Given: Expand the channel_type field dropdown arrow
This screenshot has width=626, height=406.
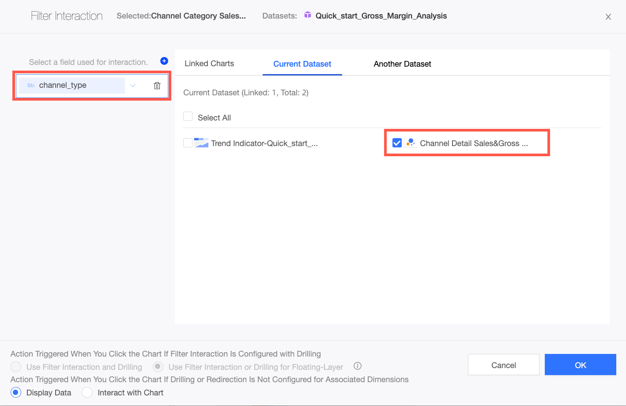Looking at the screenshot, I should [x=132, y=86].
